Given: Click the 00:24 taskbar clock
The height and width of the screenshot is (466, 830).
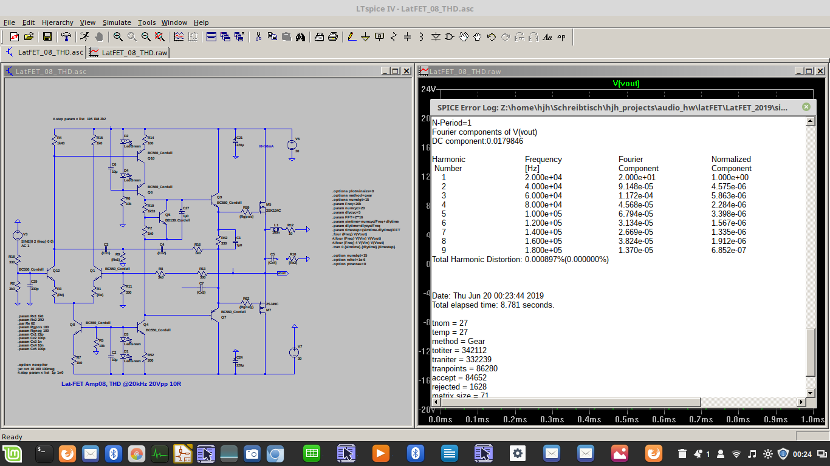Looking at the screenshot, I should coord(802,454).
